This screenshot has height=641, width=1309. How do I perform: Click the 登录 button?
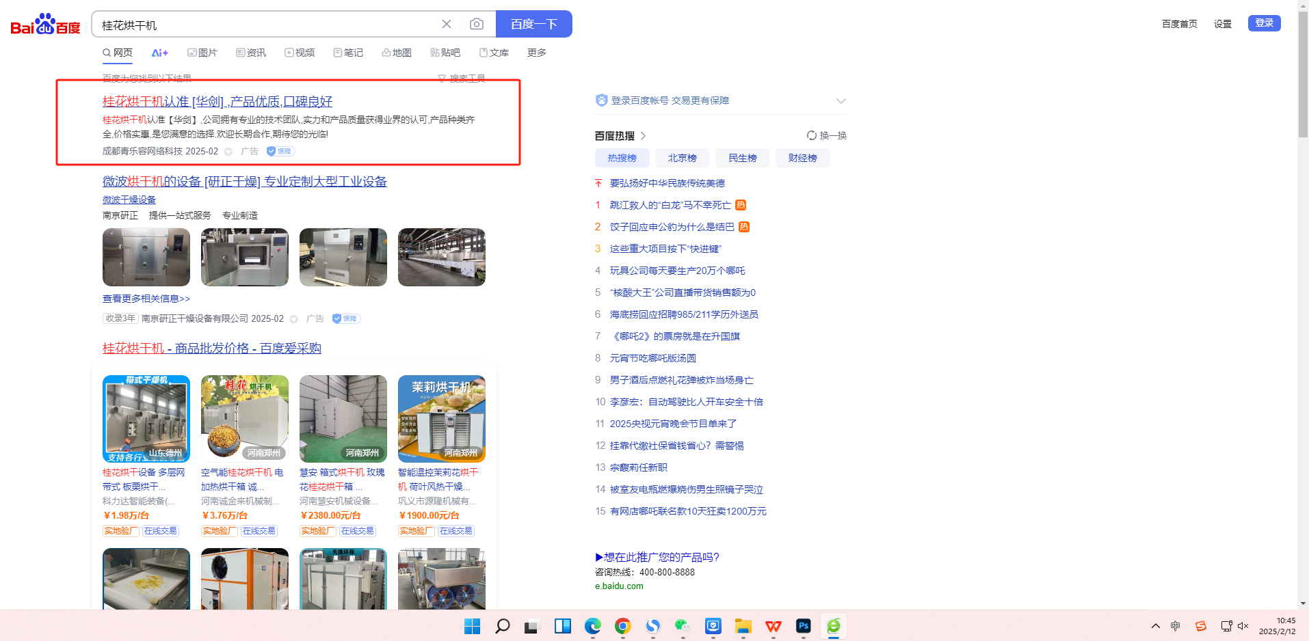[1264, 23]
